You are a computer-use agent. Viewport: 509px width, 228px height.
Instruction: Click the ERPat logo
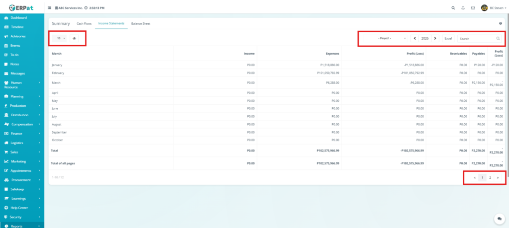(21, 7)
